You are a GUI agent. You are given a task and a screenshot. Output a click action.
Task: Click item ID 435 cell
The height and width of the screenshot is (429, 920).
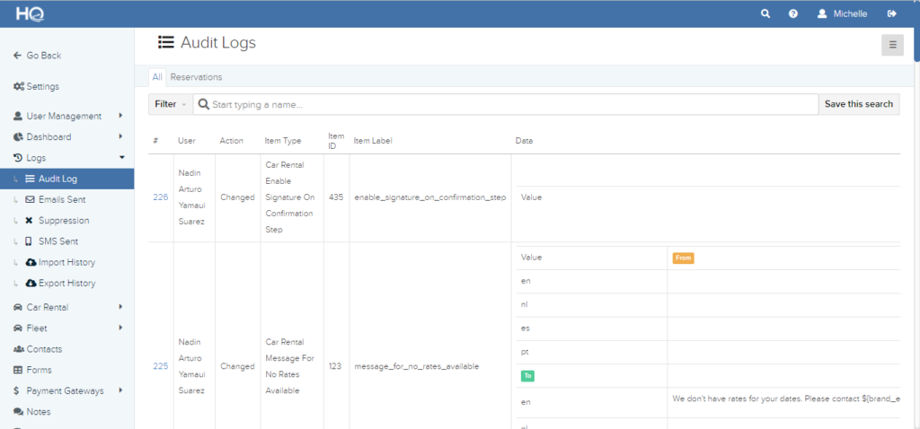tap(336, 197)
